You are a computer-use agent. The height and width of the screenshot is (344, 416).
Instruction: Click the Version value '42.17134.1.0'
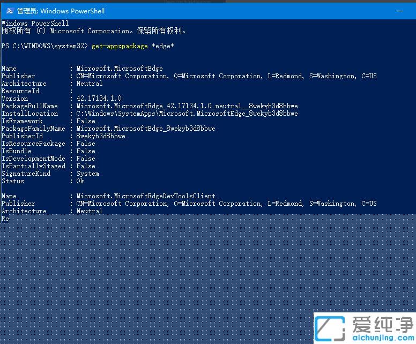(x=99, y=99)
